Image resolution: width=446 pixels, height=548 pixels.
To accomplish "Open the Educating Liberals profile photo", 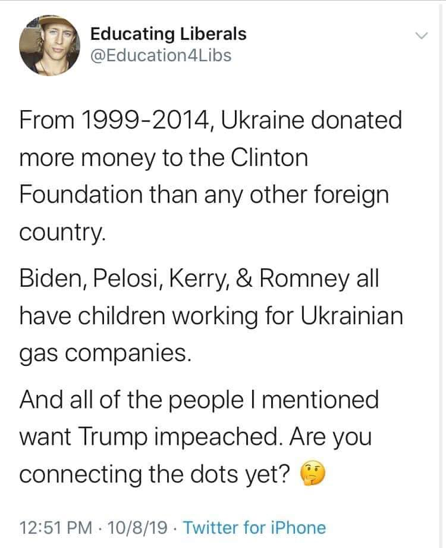I will click(x=46, y=46).
